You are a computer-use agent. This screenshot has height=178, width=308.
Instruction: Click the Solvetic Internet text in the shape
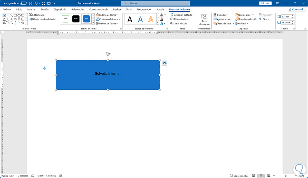coord(108,74)
